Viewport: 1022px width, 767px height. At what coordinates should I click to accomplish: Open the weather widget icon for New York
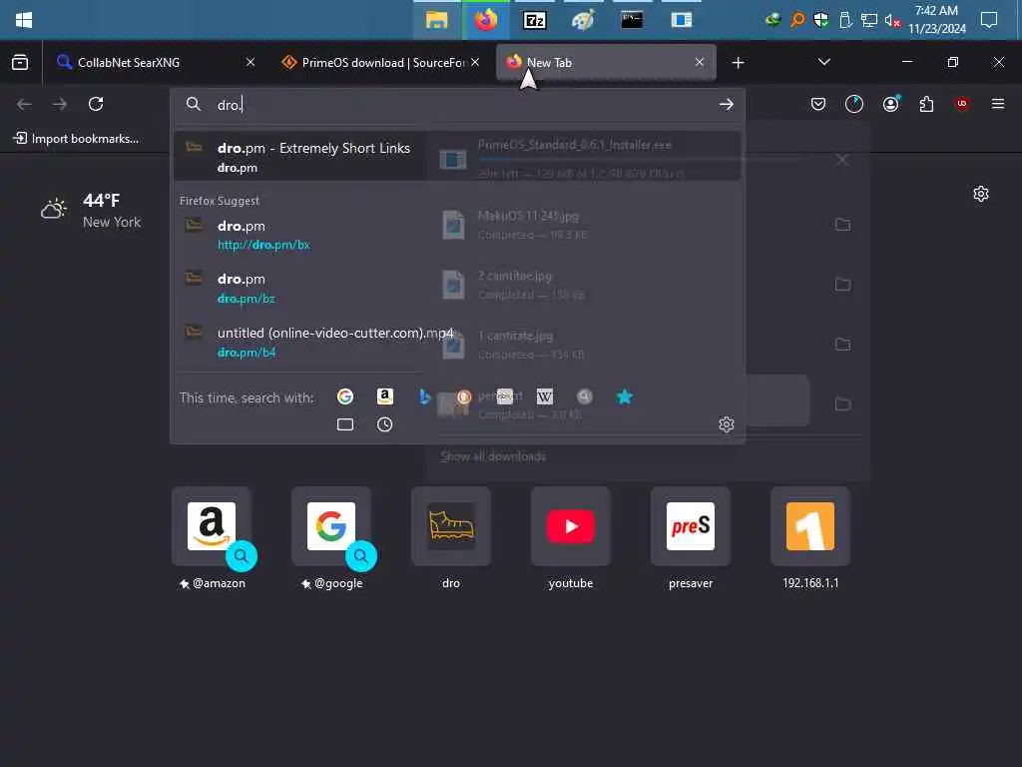click(x=54, y=209)
